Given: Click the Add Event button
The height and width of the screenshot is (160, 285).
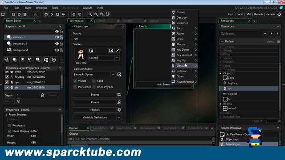Looking at the screenshot, I should point(163,84).
